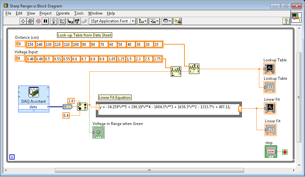Click the Step Over toolbar icon
Viewport: 305px width, 177px height.
tap(77, 21)
